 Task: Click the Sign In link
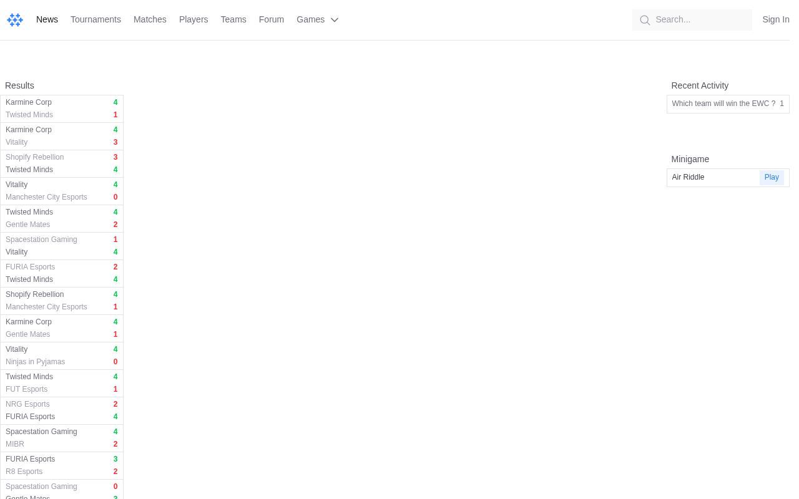click(776, 19)
